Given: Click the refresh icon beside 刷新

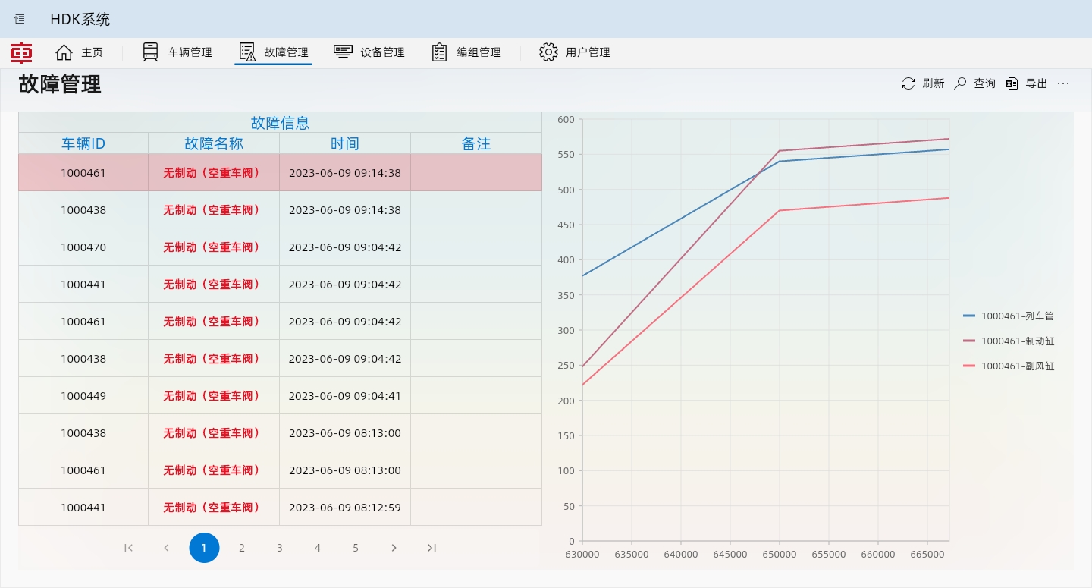Looking at the screenshot, I should [x=908, y=83].
